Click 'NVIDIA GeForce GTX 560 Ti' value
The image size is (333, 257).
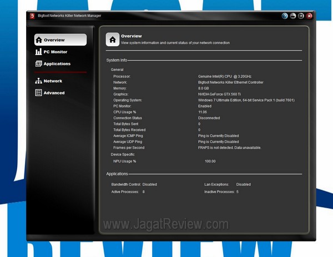coord(219,94)
